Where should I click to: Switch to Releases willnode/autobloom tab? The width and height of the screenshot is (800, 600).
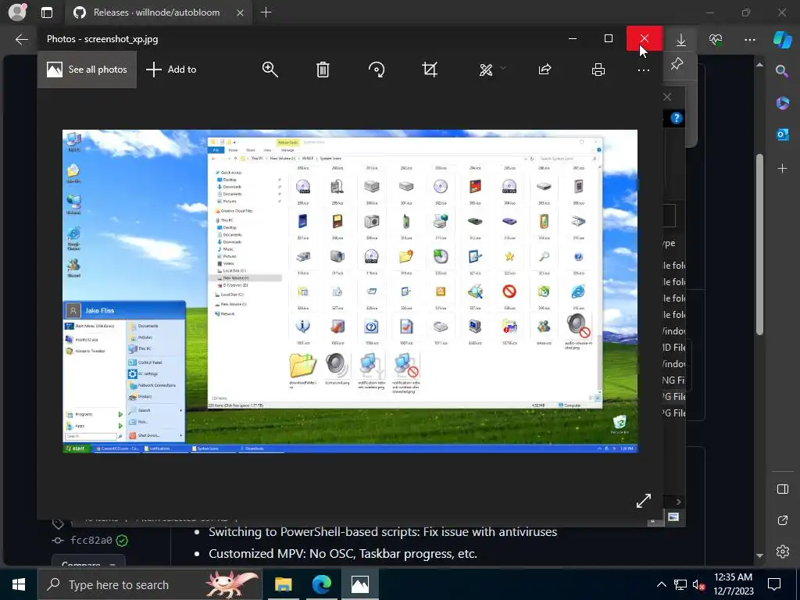(x=156, y=12)
